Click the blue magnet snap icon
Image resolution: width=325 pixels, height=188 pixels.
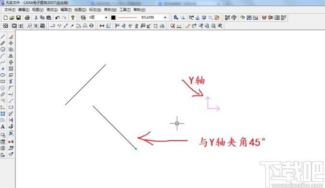point(176,17)
